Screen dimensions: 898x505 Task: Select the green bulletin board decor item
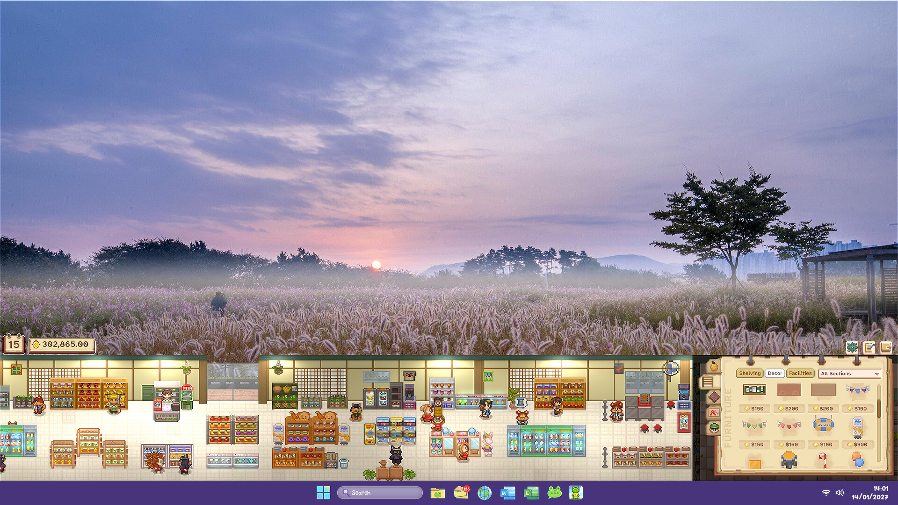[754, 390]
